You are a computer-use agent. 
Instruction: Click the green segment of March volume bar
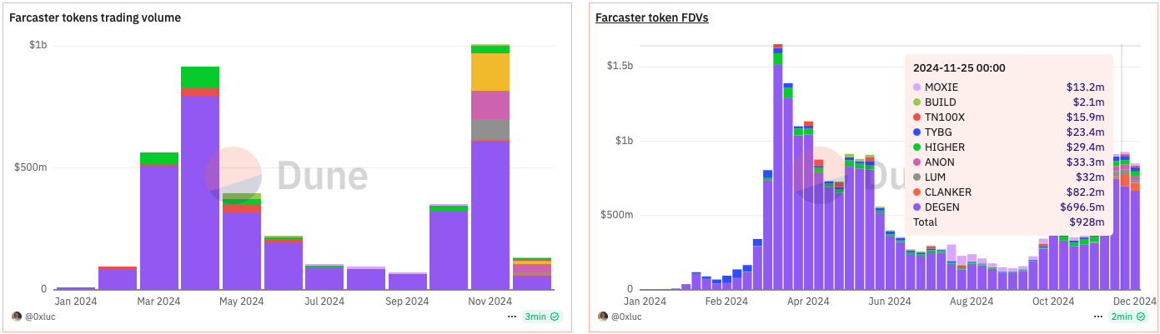click(159, 158)
